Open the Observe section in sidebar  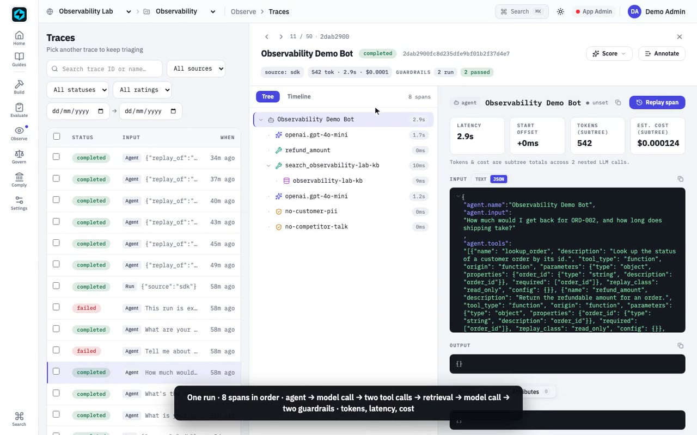coord(19,133)
